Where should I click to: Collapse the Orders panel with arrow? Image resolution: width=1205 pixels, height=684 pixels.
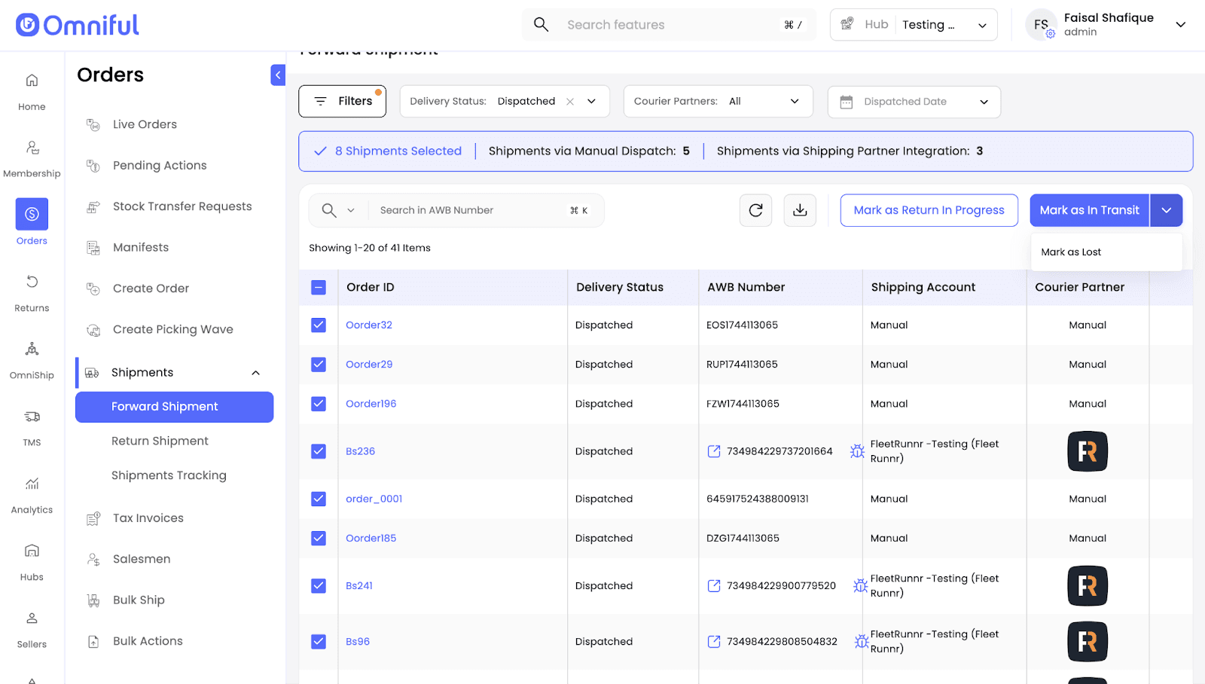click(x=278, y=75)
